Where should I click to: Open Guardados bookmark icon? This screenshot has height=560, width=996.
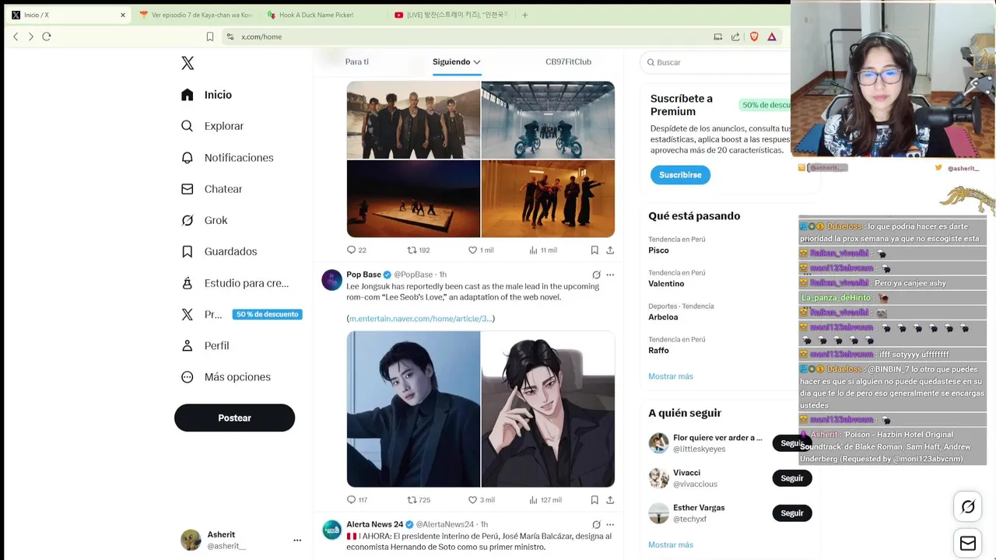click(x=187, y=251)
